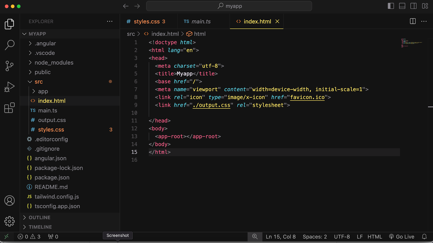This screenshot has width=433, height=243.
Task: Switch to the main.ts tab
Action: [x=201, y=21]
